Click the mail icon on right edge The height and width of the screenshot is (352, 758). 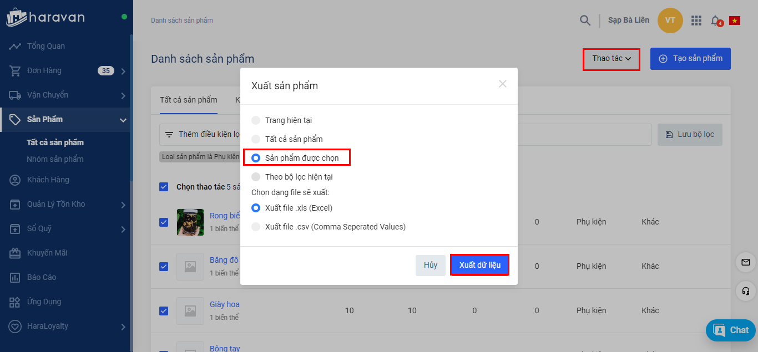pos(746,262)
